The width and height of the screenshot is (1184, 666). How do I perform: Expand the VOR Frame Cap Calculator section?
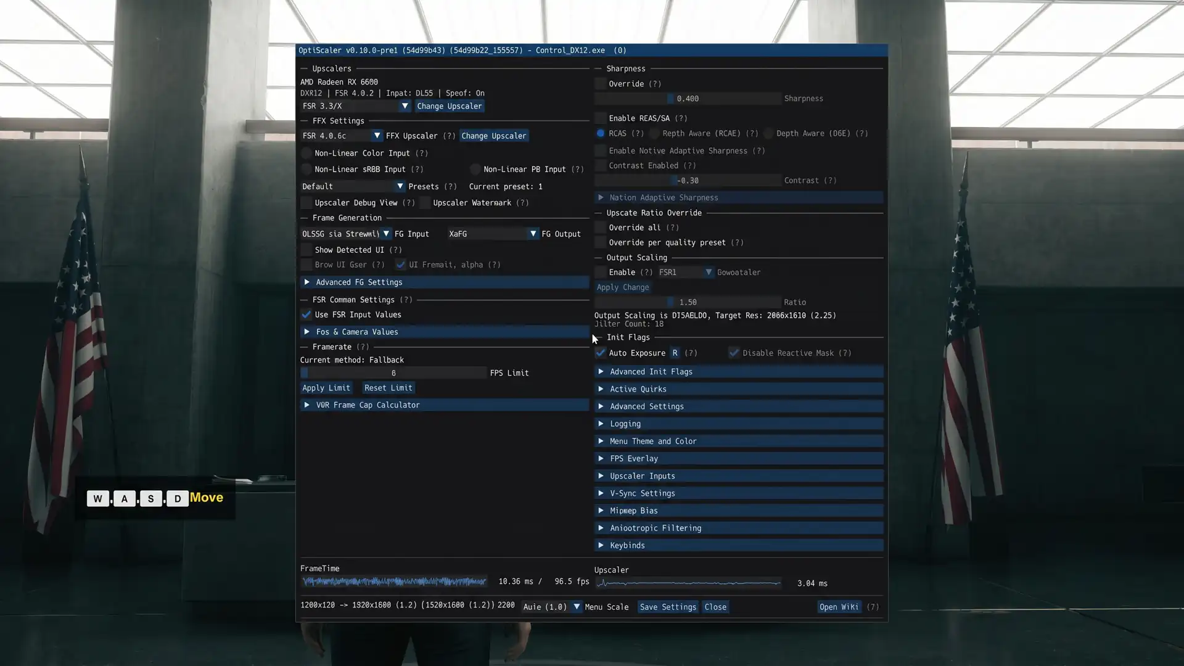444,405
